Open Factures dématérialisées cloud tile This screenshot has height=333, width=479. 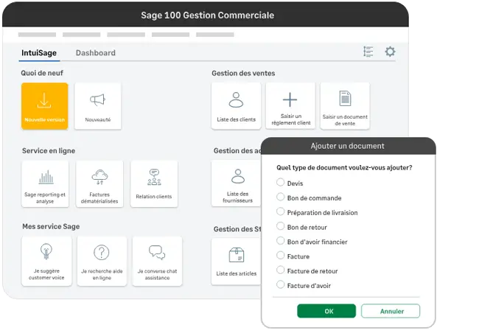pyautogui.click(x=99, y=184)
